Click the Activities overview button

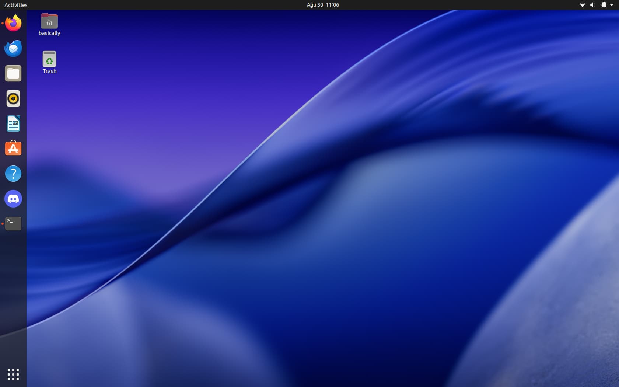16,5
